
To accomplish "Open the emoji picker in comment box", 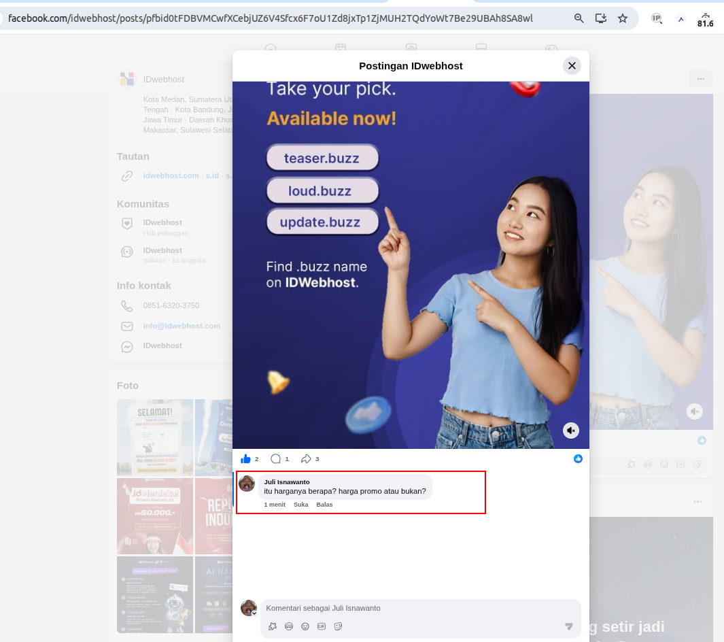I will 305,626.
